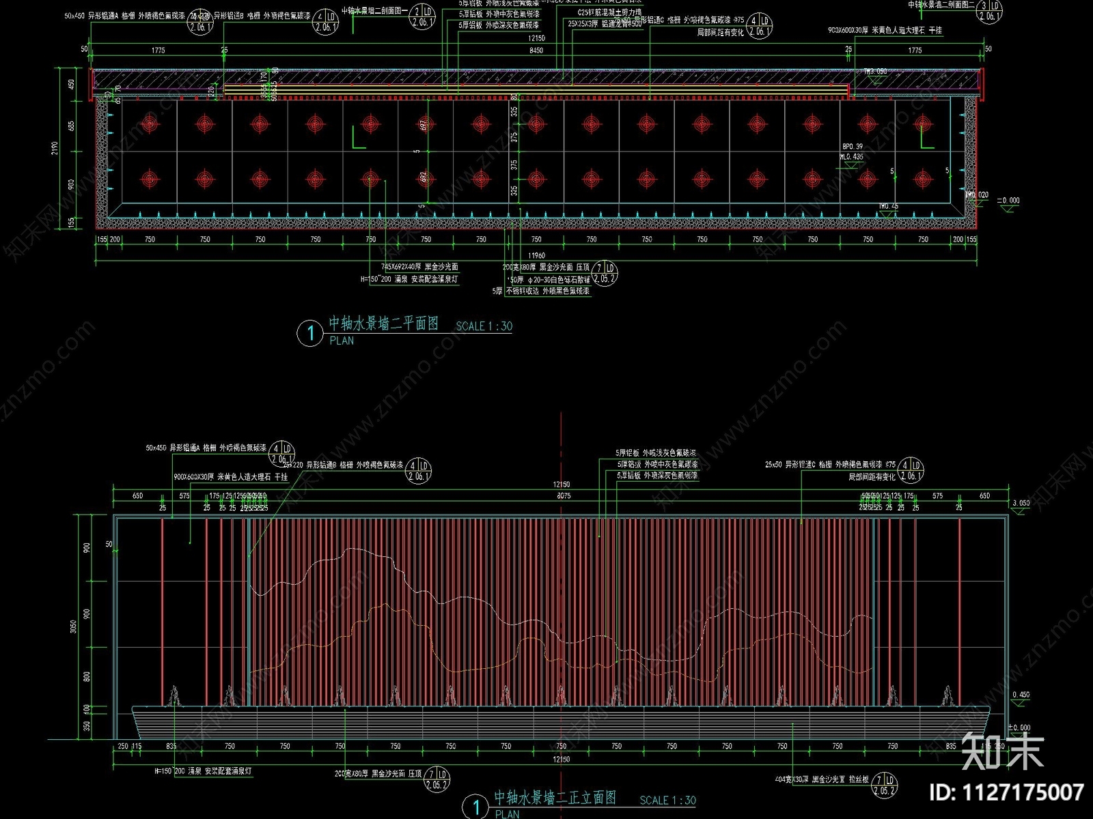Click the 7 LD 2.05.2 callout under plan
This screenshot has height=819, width=1093.
tap(604, 273)
